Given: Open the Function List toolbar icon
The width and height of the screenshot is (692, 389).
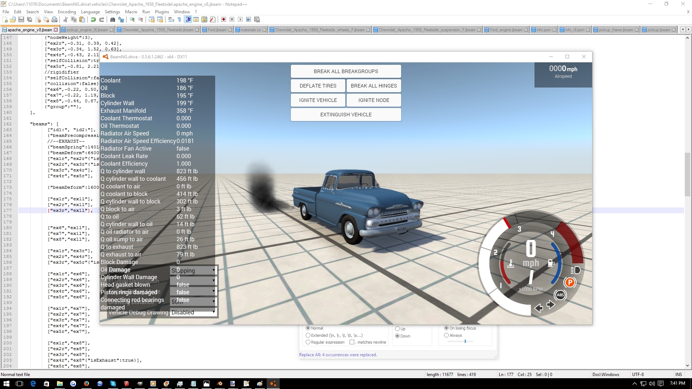Looking at the screenshot, I should [213, 19].
